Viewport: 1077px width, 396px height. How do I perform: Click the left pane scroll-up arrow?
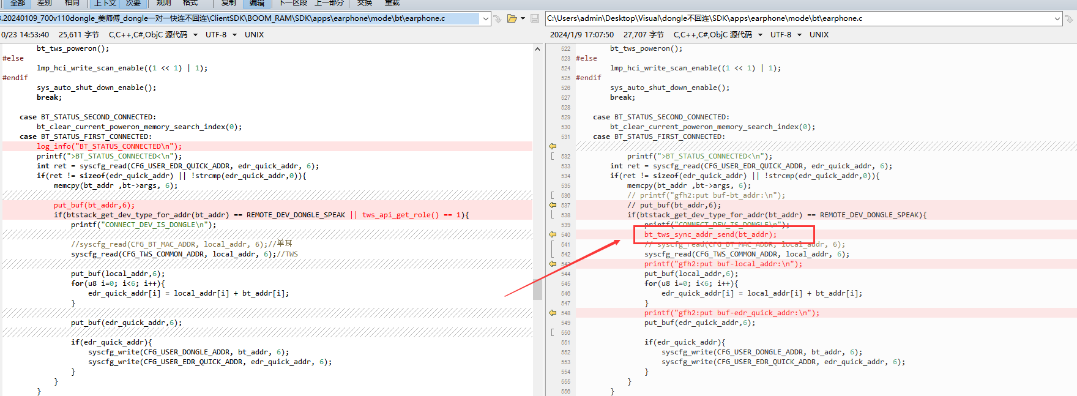tap(537, 49)
